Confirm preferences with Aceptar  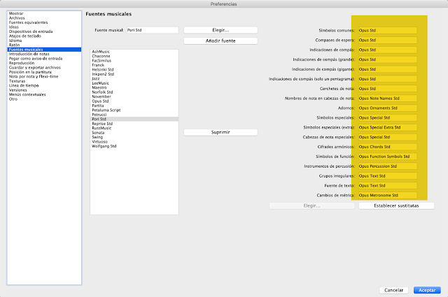pos(427,290)
